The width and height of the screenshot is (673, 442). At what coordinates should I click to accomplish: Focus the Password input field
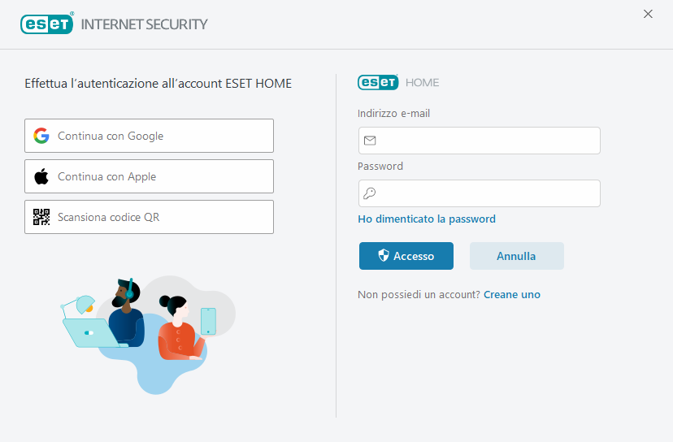coord(488,193)
